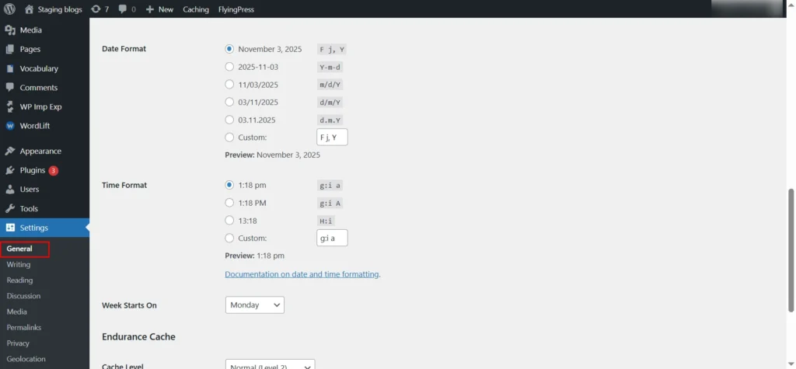The width and height of the screenshot is (796, 369).
Task: Click the Tools wrench icon
Action: 10,208
